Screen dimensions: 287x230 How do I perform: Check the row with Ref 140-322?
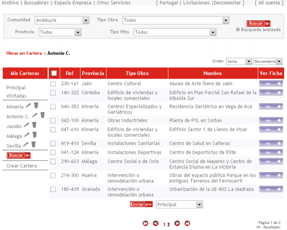[x=53, y=93]
